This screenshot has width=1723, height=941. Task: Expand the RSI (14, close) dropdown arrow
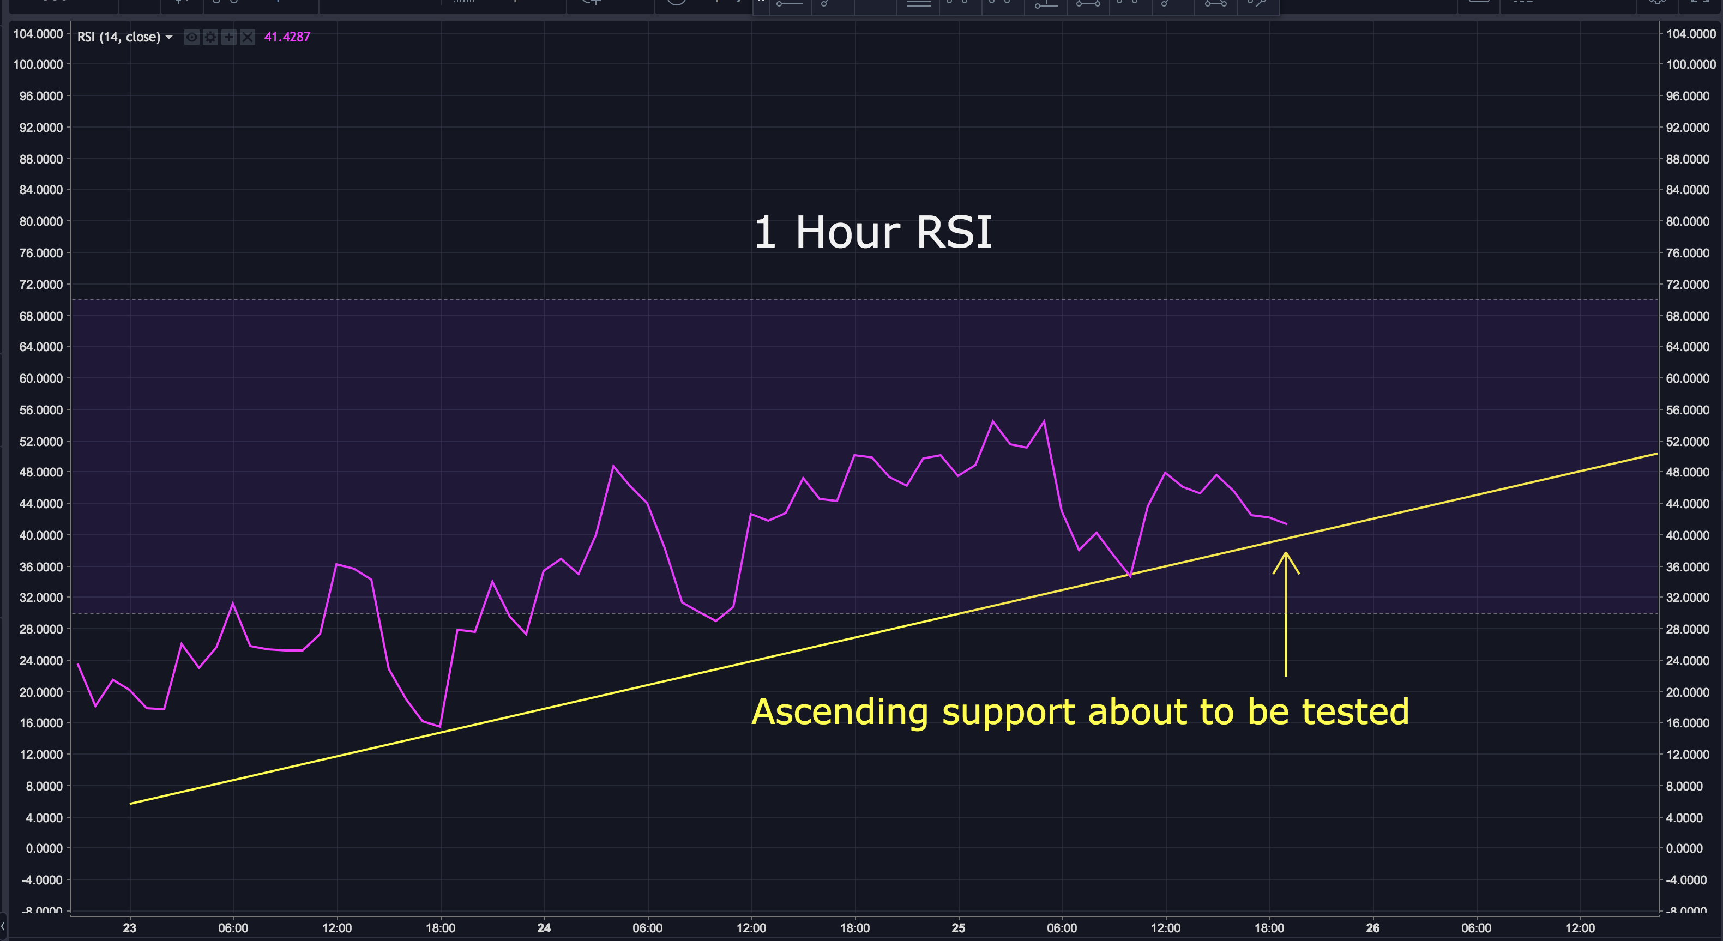click(169, 38)
